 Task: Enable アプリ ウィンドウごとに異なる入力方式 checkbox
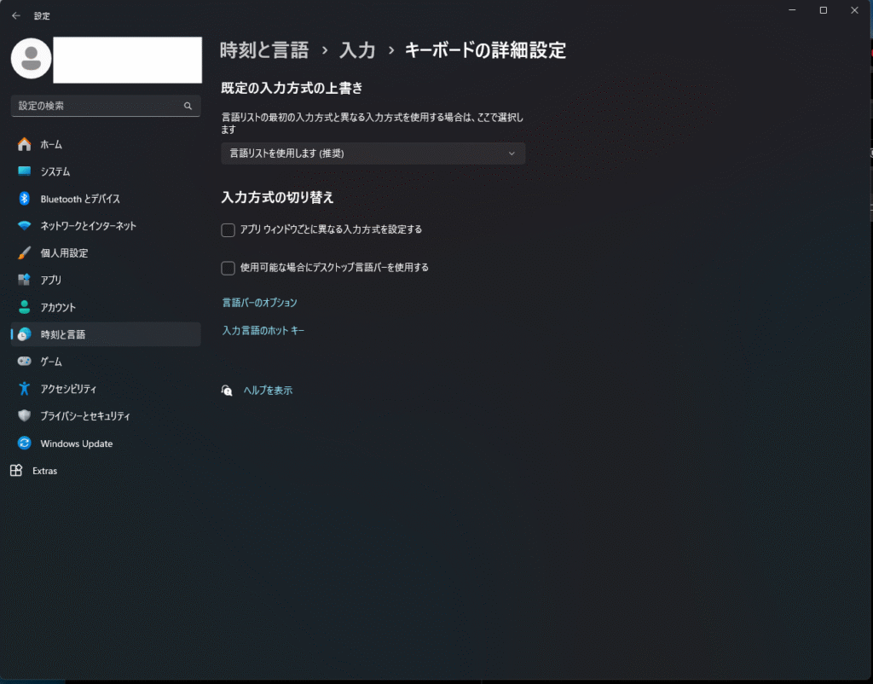(228, 229)
